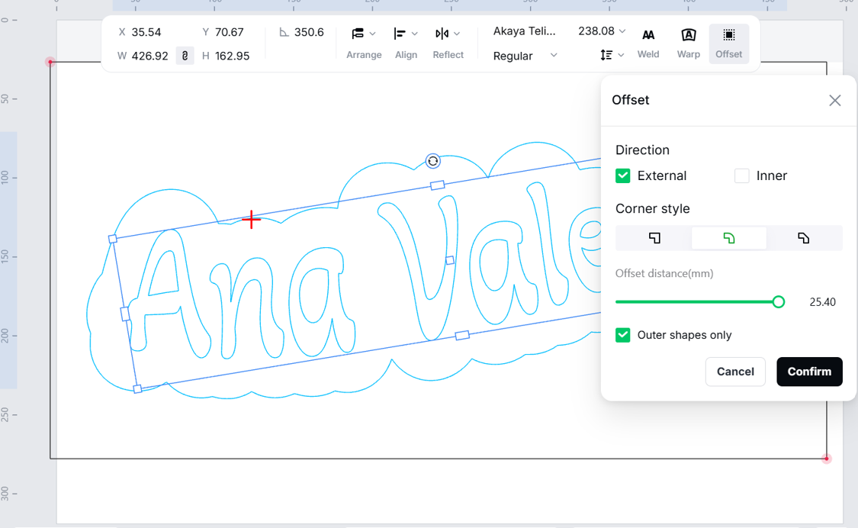Expand the Align dropdown arrow

[x=415, y=34]
